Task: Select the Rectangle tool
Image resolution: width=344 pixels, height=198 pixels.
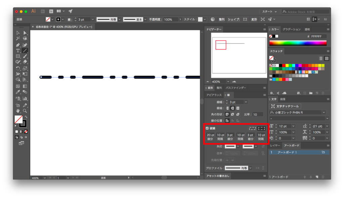Action: (x=18, y=56)
